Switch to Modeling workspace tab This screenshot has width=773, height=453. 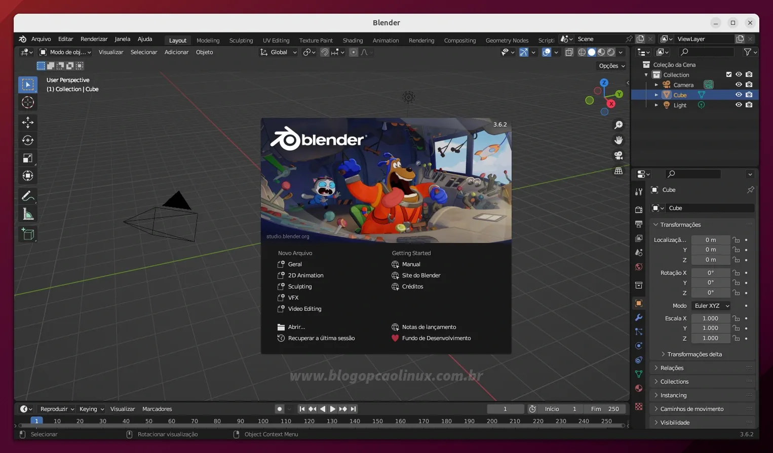click(208, 40)
